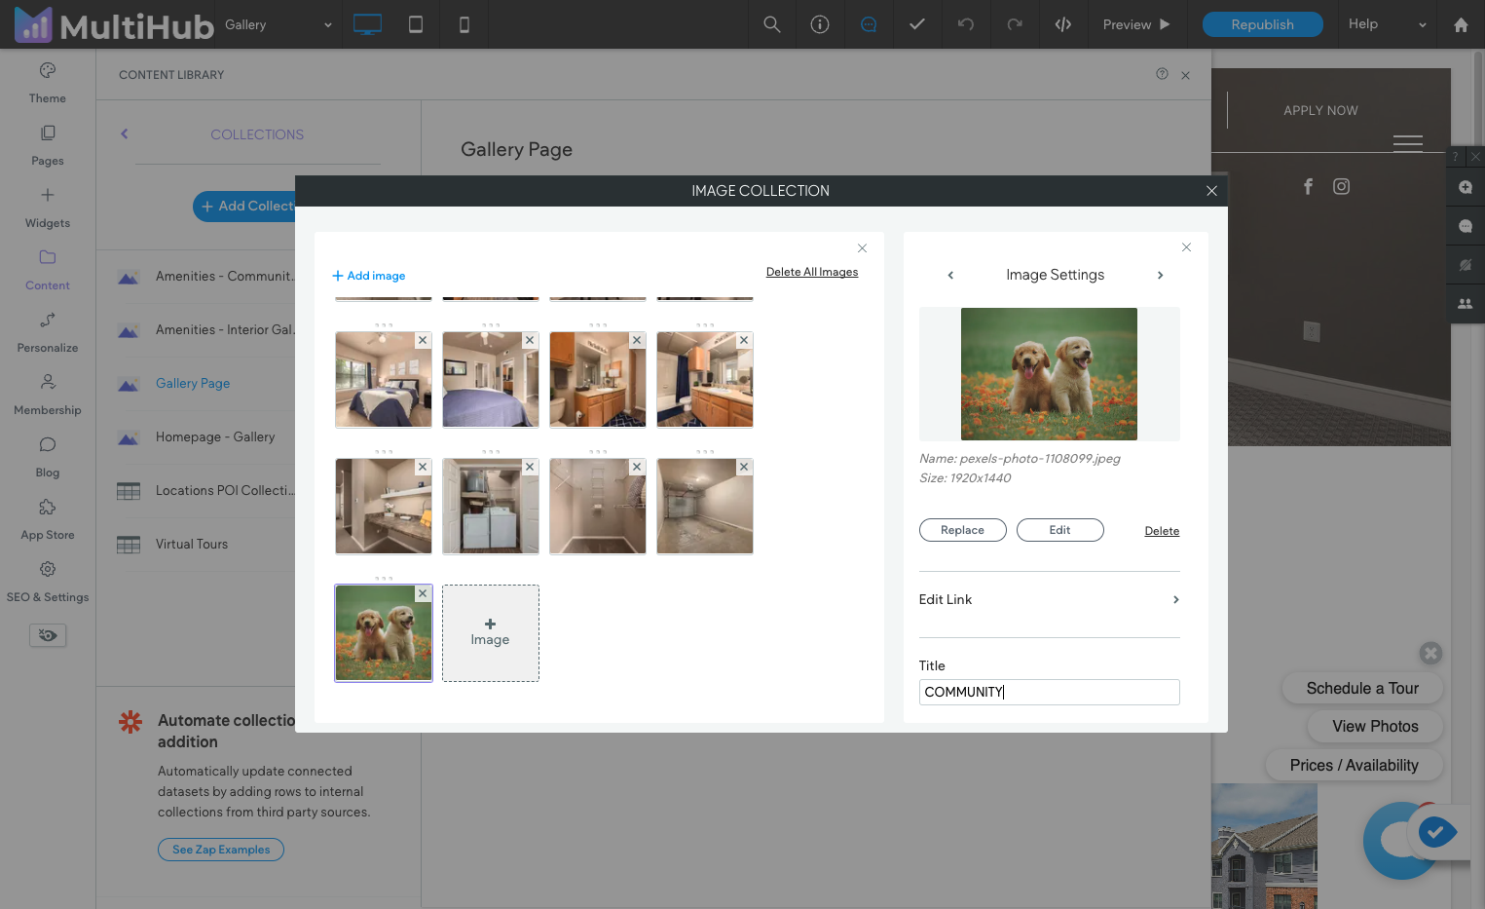1485x909 pixels.
Task: Open the Gallery page dropdown
Action: (x=278, y=24)
